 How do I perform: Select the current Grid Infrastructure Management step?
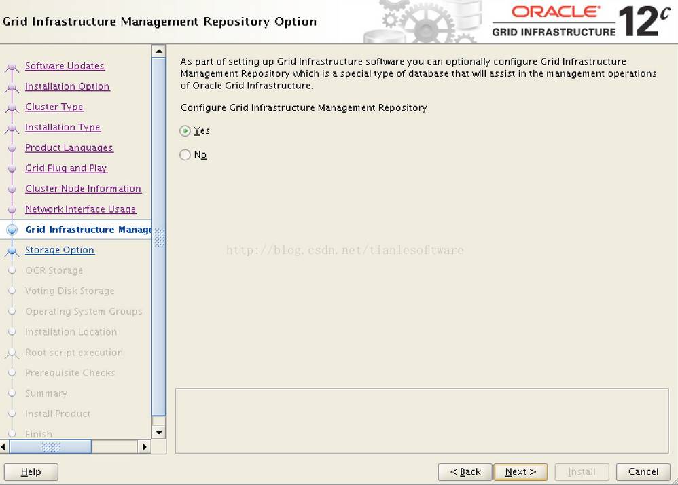[x=88, y=230]
